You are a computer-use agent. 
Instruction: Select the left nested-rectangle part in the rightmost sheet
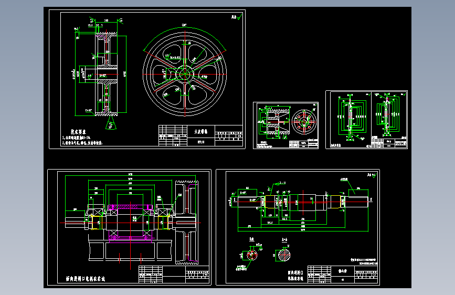(352, 117)
